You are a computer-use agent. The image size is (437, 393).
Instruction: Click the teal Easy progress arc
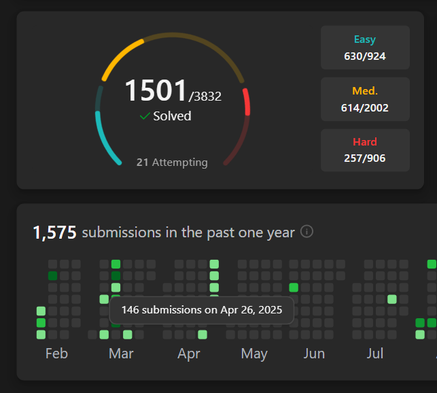coord(103,141)
